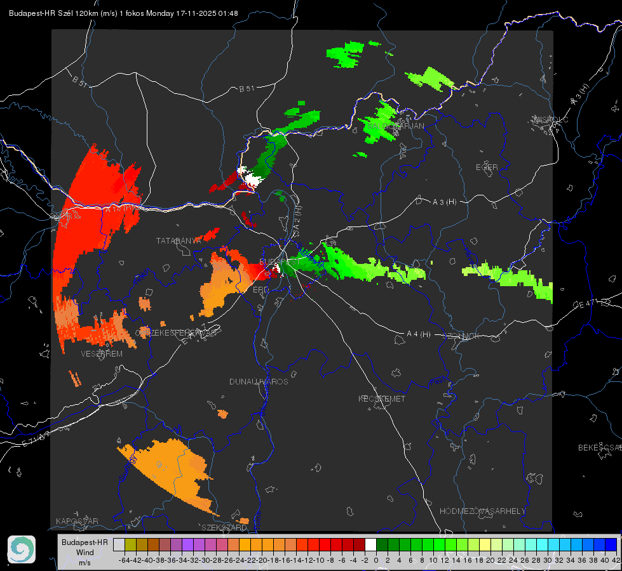Pick the white legend swatch between -2 and 0
Viewport: 622px width, 571px height.
(x=370, y=545)
